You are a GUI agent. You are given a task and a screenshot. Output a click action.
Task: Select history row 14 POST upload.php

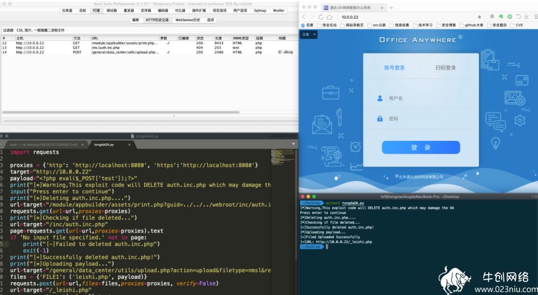[149, 52]
